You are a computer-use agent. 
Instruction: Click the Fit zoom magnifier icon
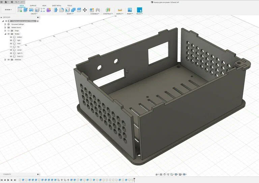coord(172,174)
